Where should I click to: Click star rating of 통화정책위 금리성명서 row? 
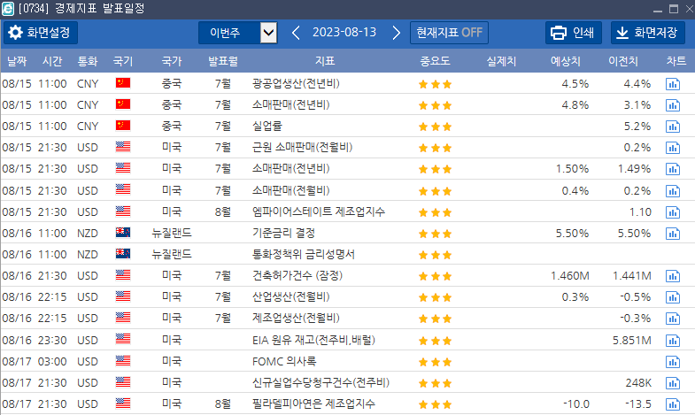point(435,255)
